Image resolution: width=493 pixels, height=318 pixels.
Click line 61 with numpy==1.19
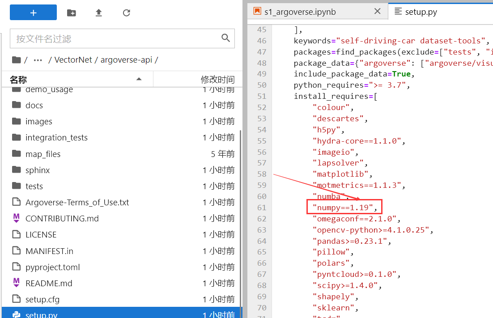(344, 208)
